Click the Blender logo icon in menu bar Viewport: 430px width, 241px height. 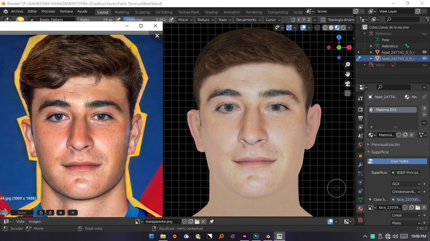pos(5,11)
